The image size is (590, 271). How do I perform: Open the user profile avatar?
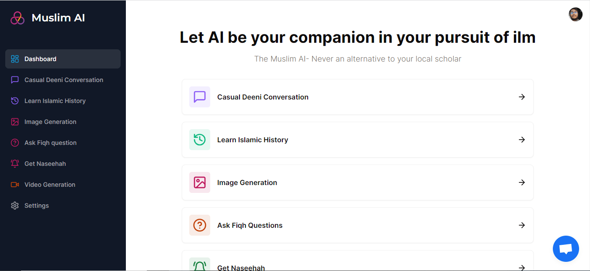pos(576,14)
